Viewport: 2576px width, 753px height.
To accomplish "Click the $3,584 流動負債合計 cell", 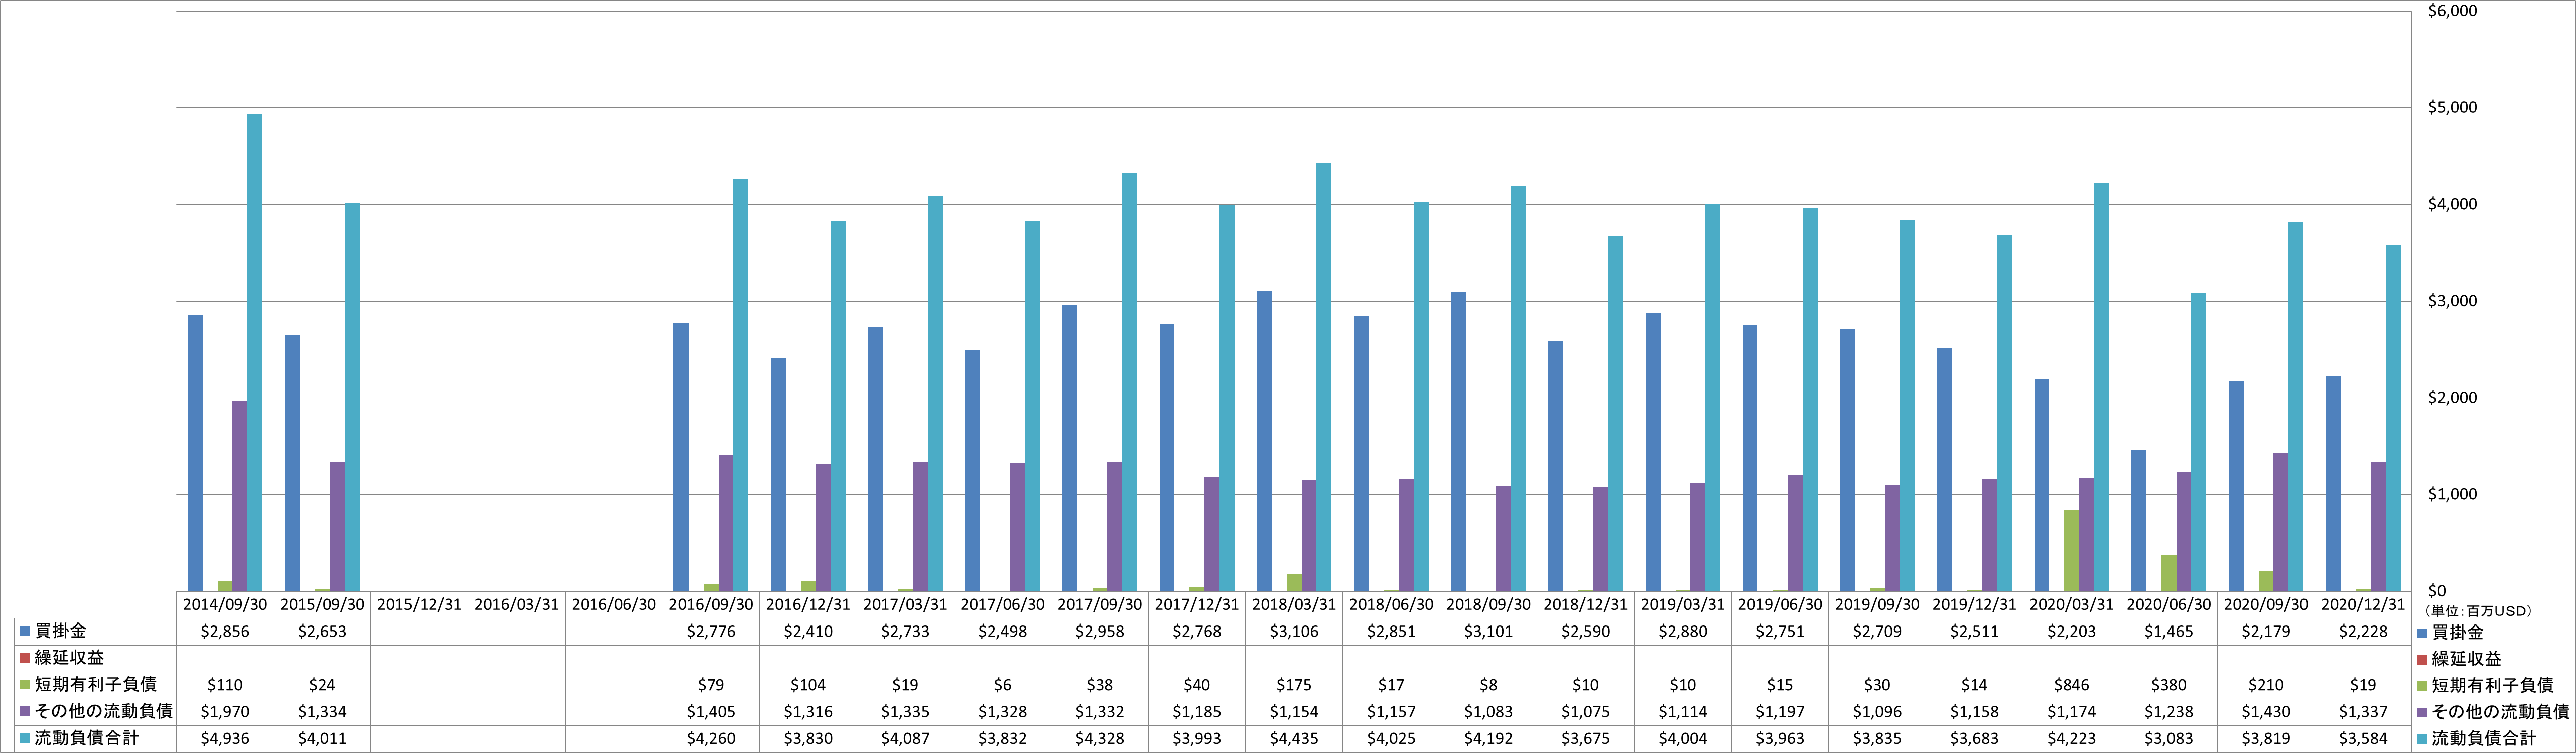I will 2363,738.
